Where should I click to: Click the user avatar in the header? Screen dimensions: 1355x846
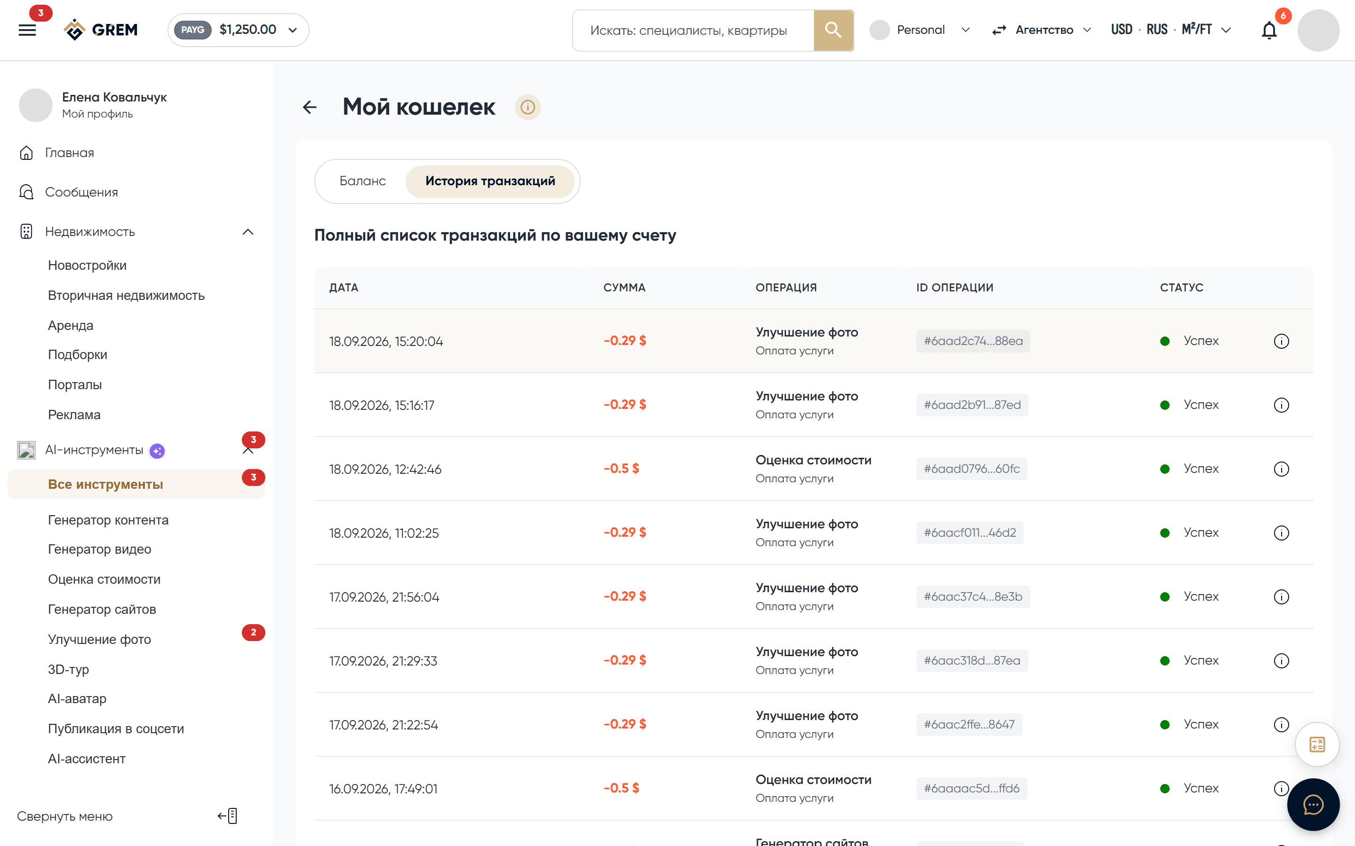(x=1318, y=30)
